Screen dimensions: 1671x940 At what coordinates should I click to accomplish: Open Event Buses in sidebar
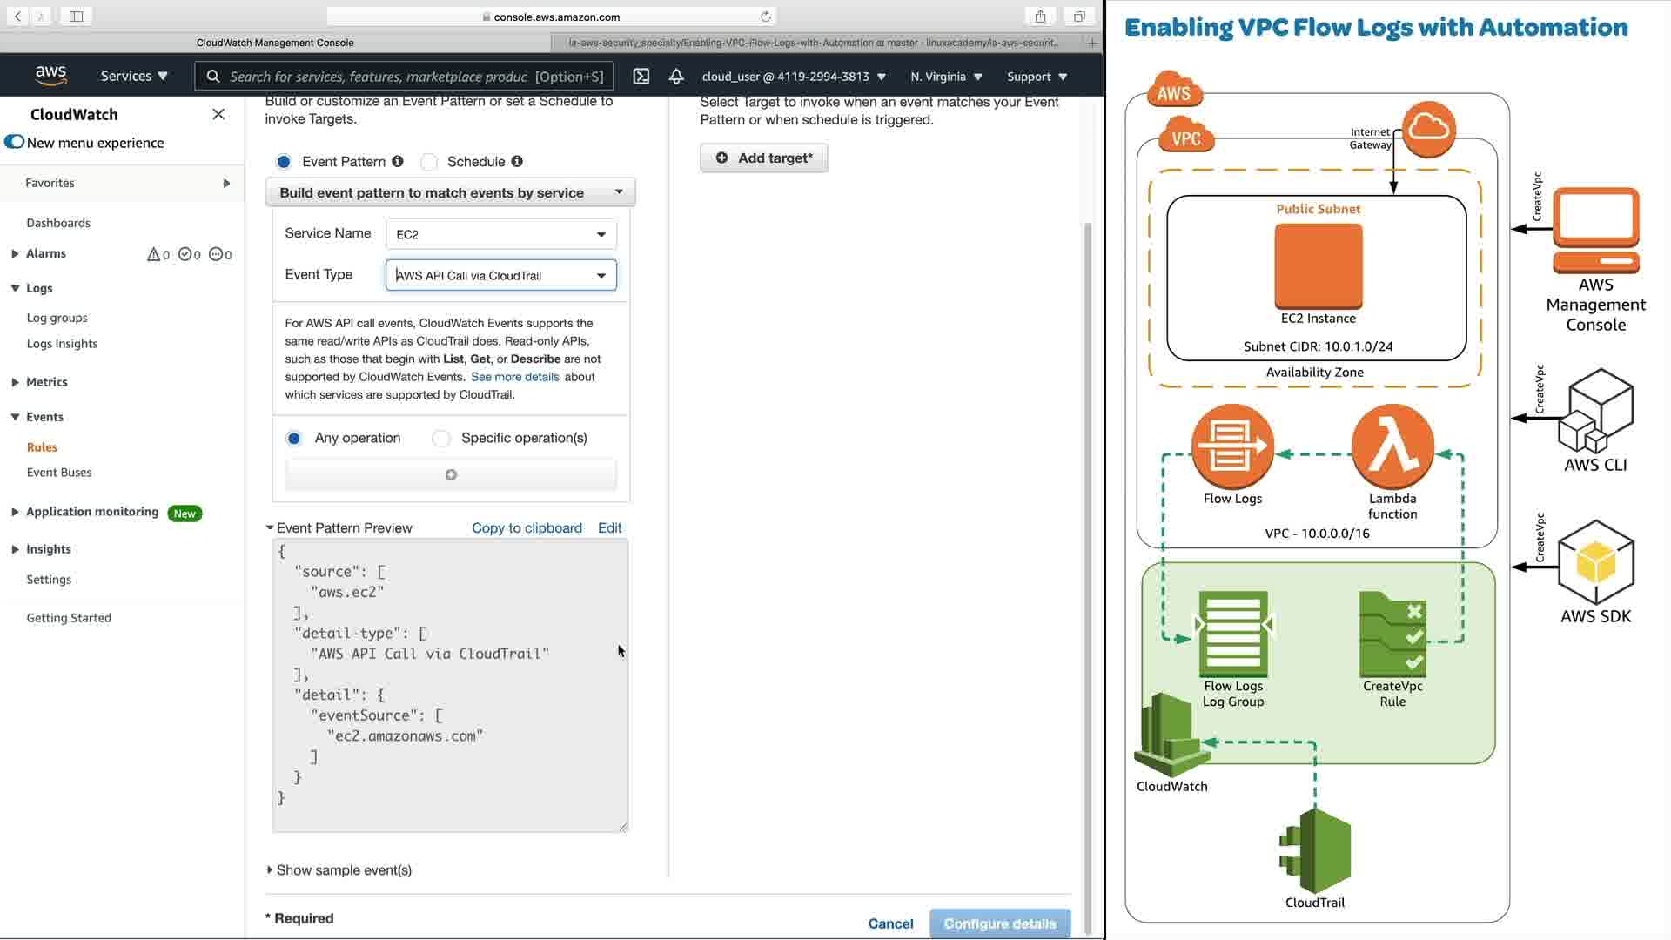59,472
